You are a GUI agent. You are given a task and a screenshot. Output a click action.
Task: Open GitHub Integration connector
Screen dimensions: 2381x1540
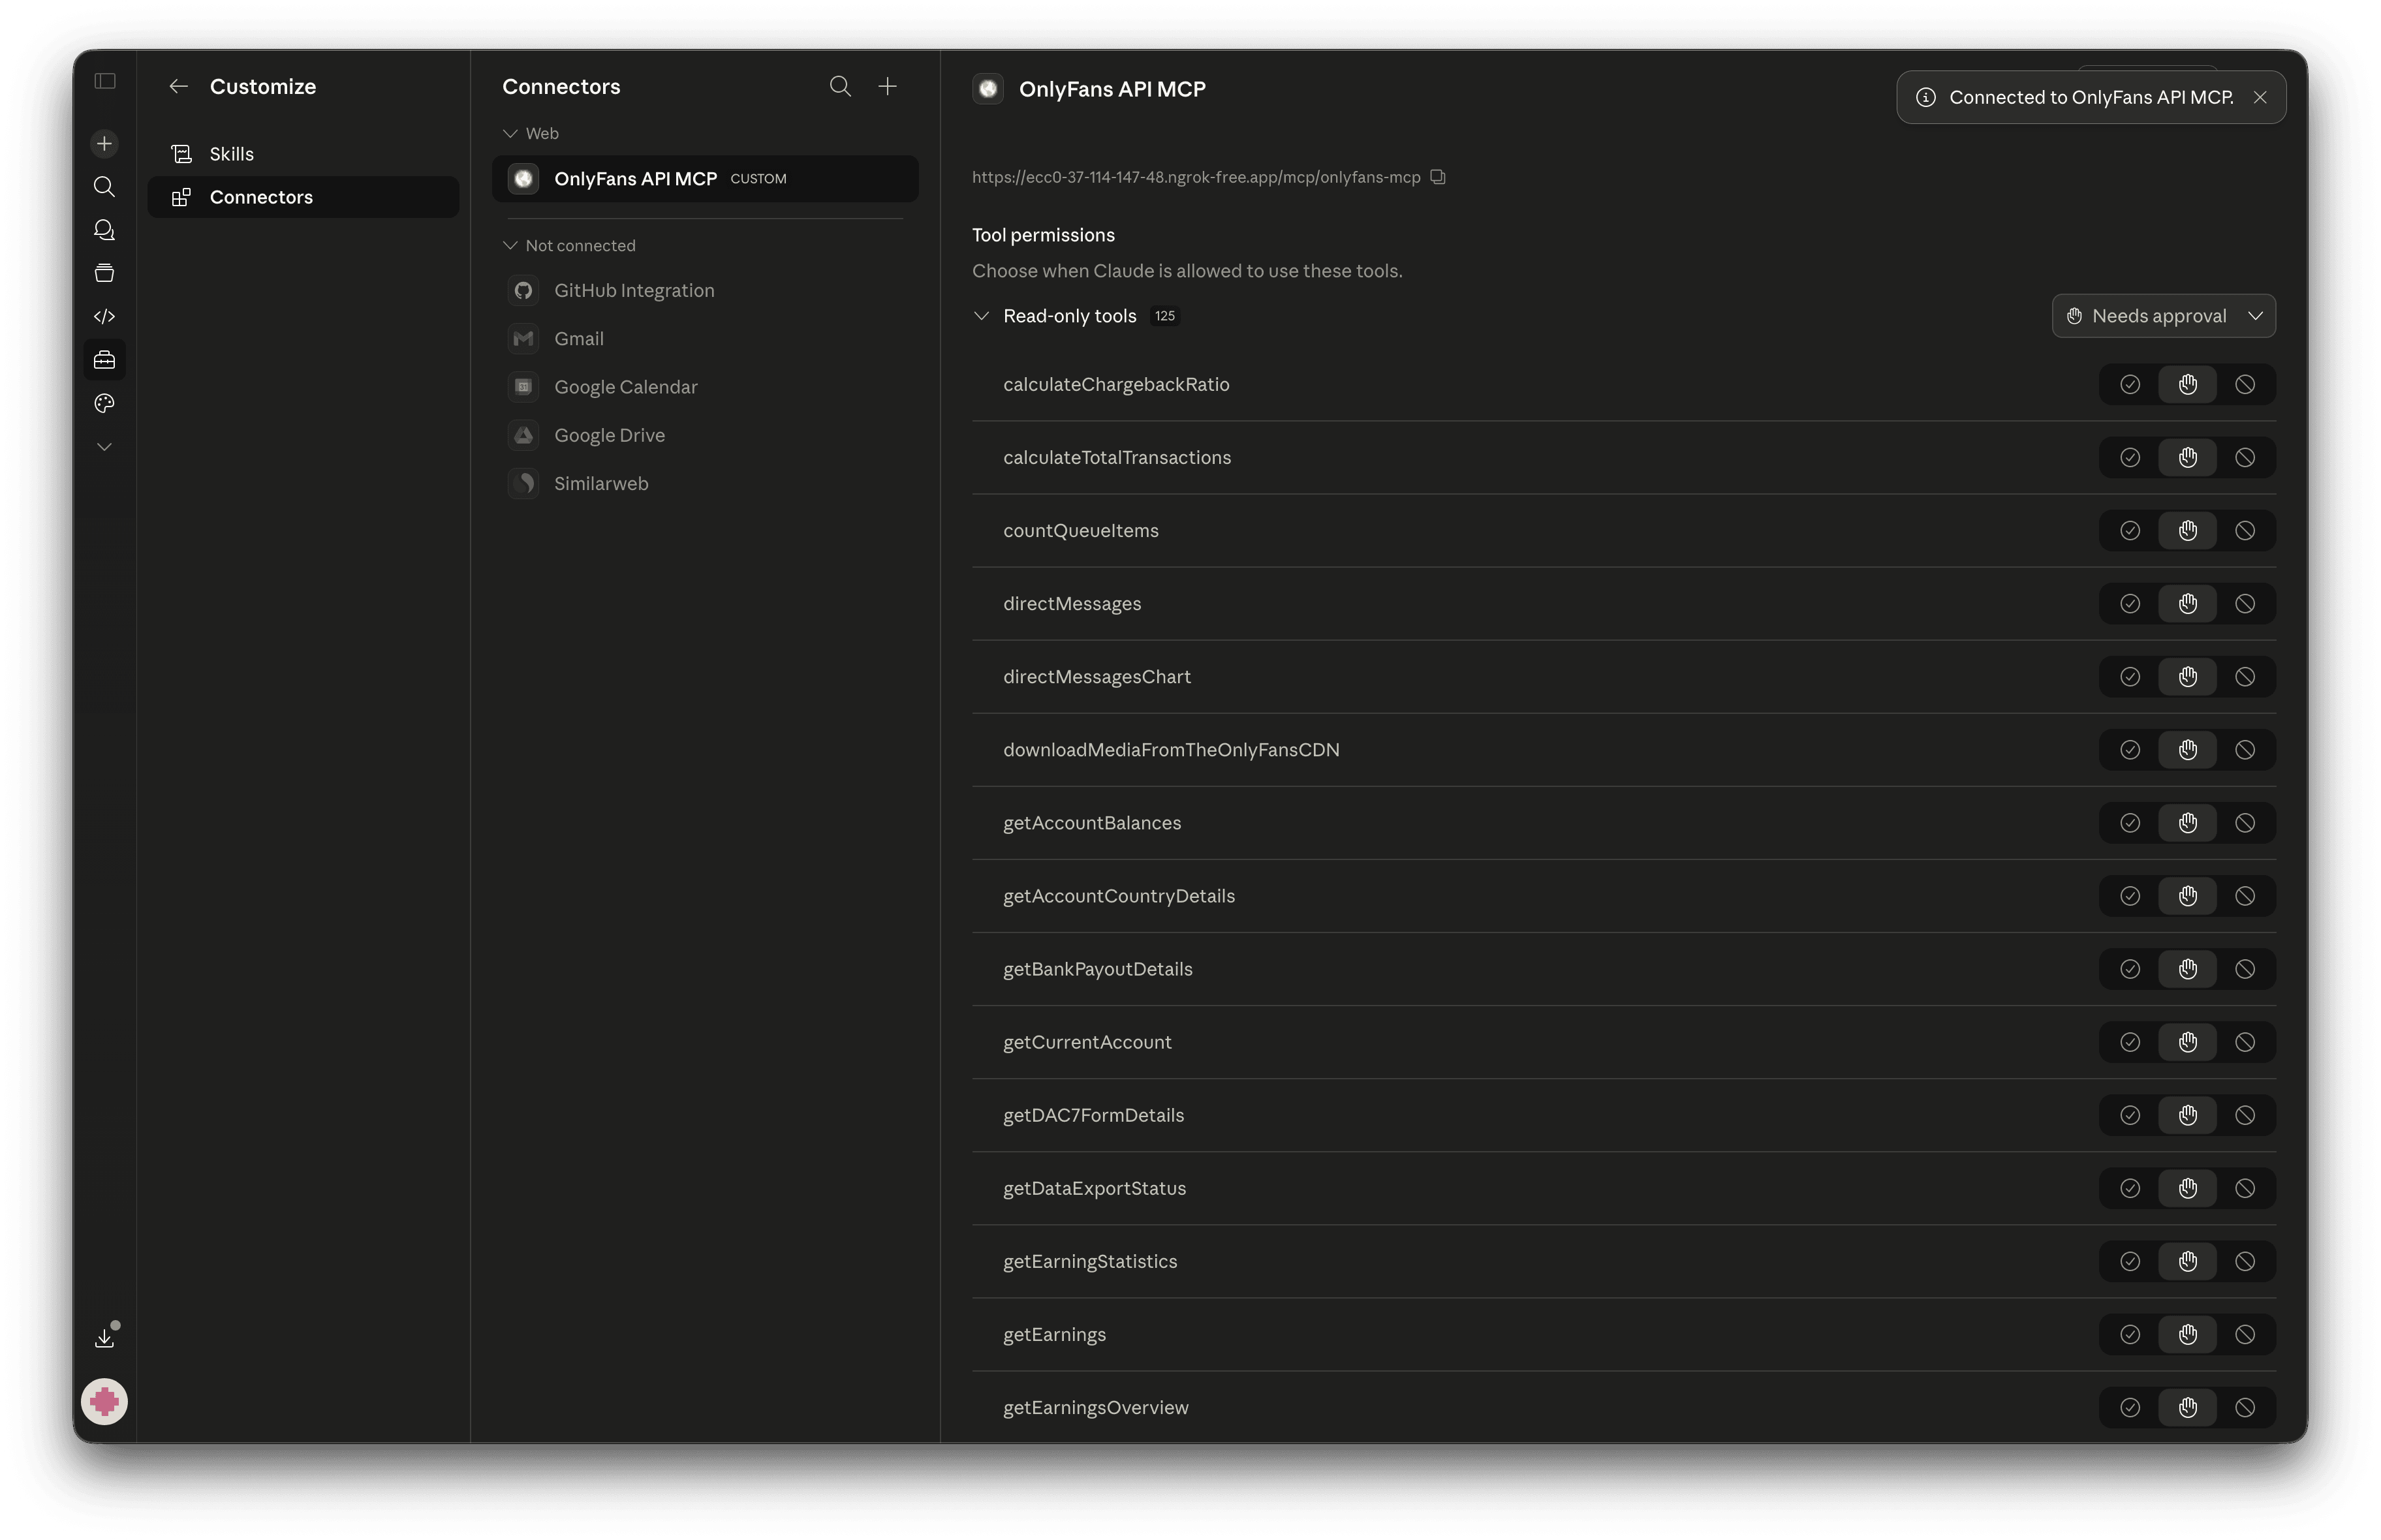pyautogui.click(x=705, y=291)
